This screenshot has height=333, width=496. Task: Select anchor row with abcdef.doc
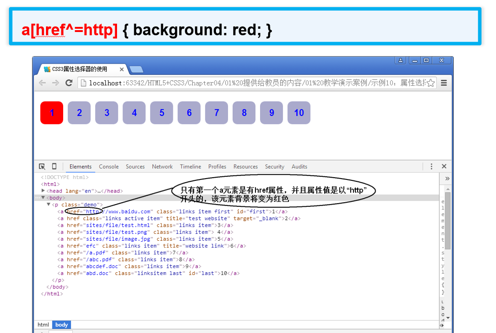(129, 266)
